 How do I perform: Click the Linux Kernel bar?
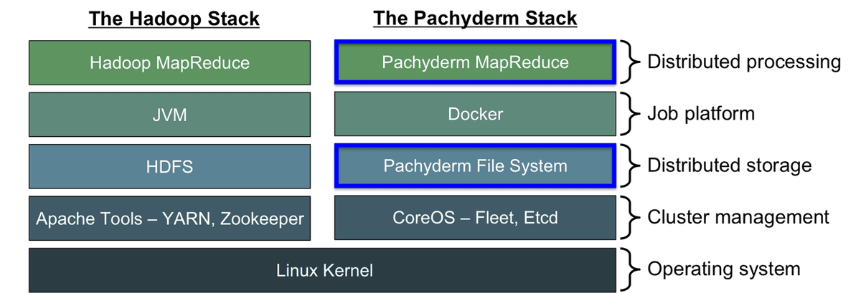pyautogui.click(x=322, y=270)
